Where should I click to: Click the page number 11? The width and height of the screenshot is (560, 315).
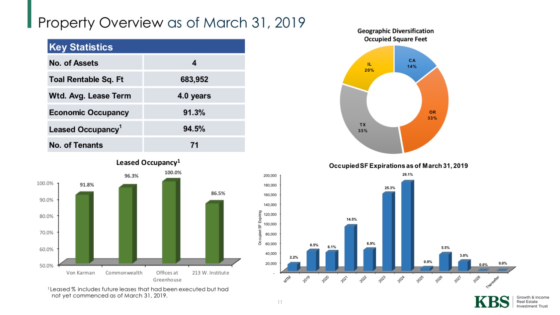[280, 302]
